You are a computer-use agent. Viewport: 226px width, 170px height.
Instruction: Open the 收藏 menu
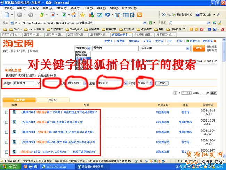click(x=47, y=8)
